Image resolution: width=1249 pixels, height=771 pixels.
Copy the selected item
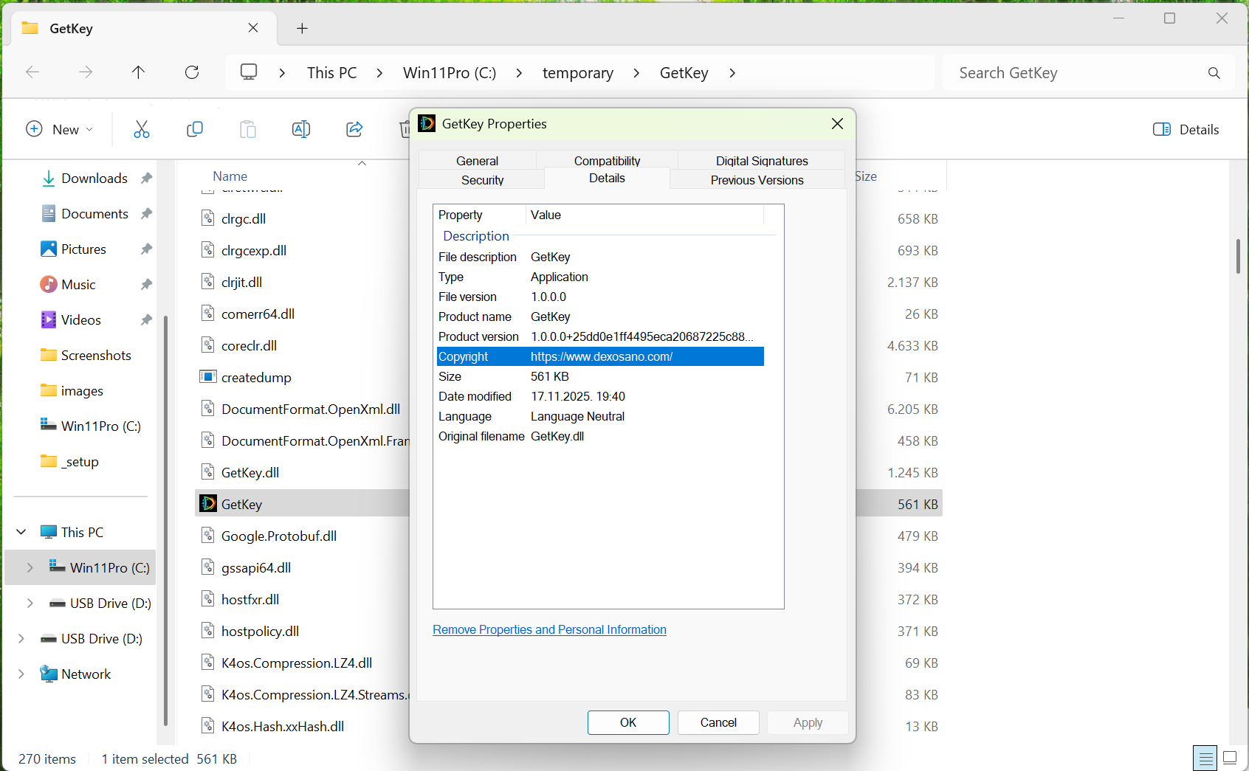(x=194, y=129)
